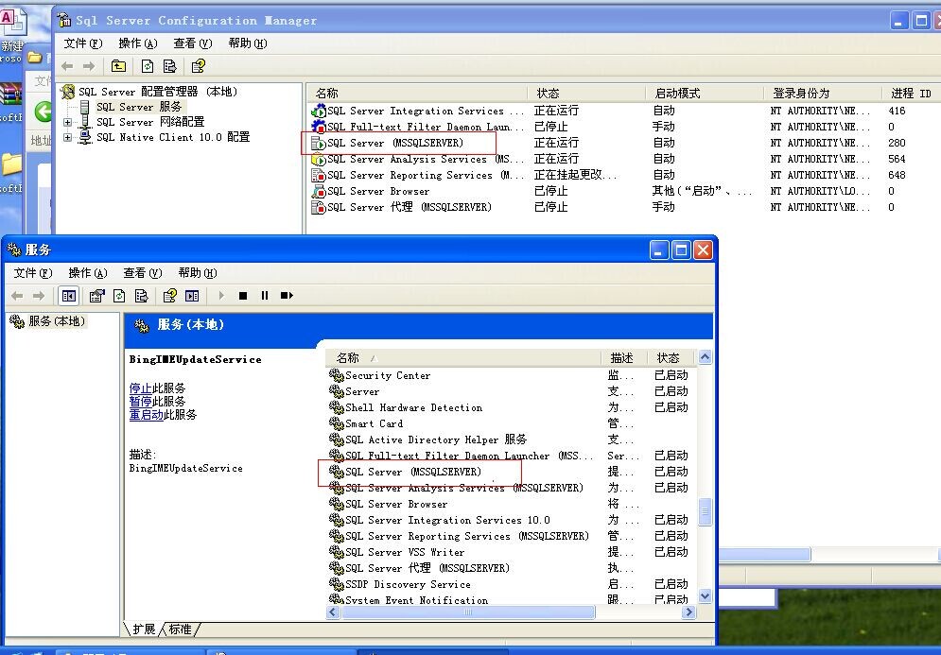Click gear icon of Shell Hardware Detection

tap(336, 408)
